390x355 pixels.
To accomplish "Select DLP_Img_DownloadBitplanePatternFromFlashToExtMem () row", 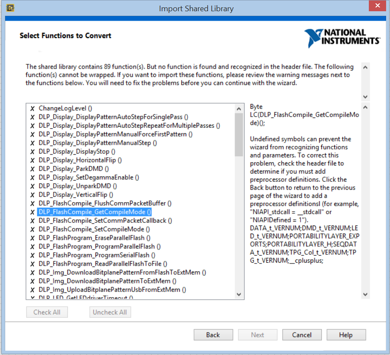I will pos(122,273).
